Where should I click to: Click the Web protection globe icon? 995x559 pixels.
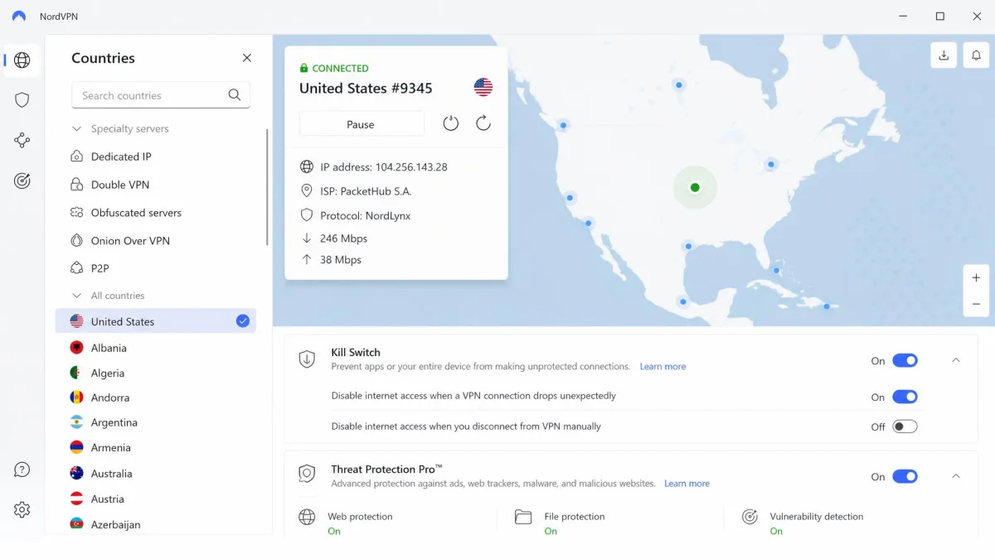[307, 517]
